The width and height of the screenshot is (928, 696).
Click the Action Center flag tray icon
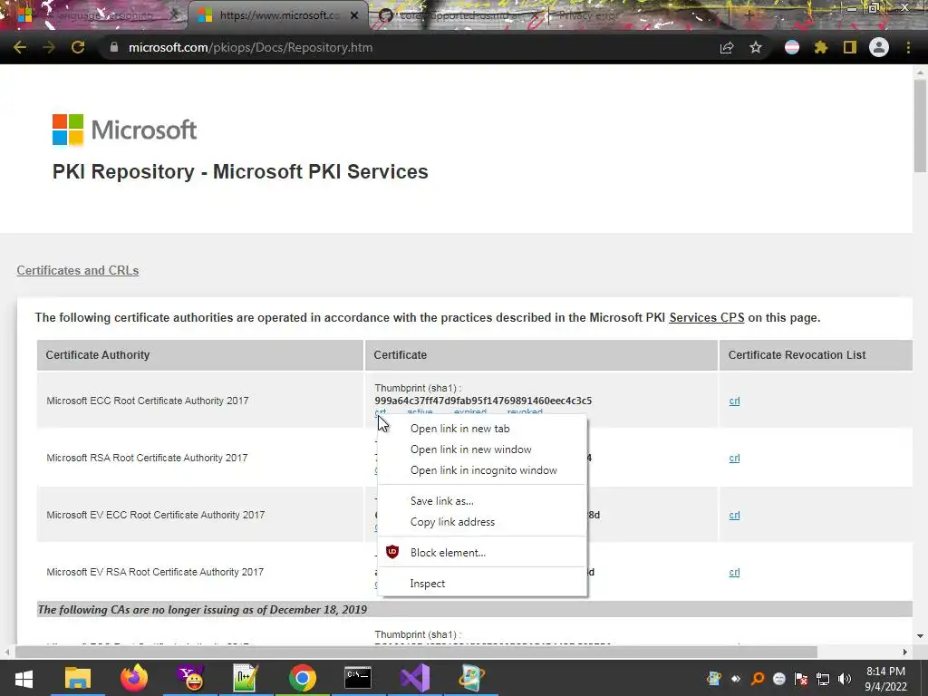pyautogui.click(x=801, y=679)
